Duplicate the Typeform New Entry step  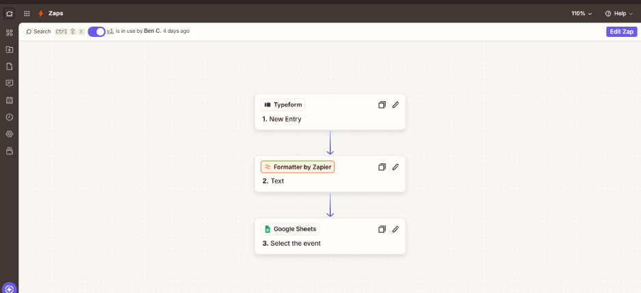coord(382,104)
